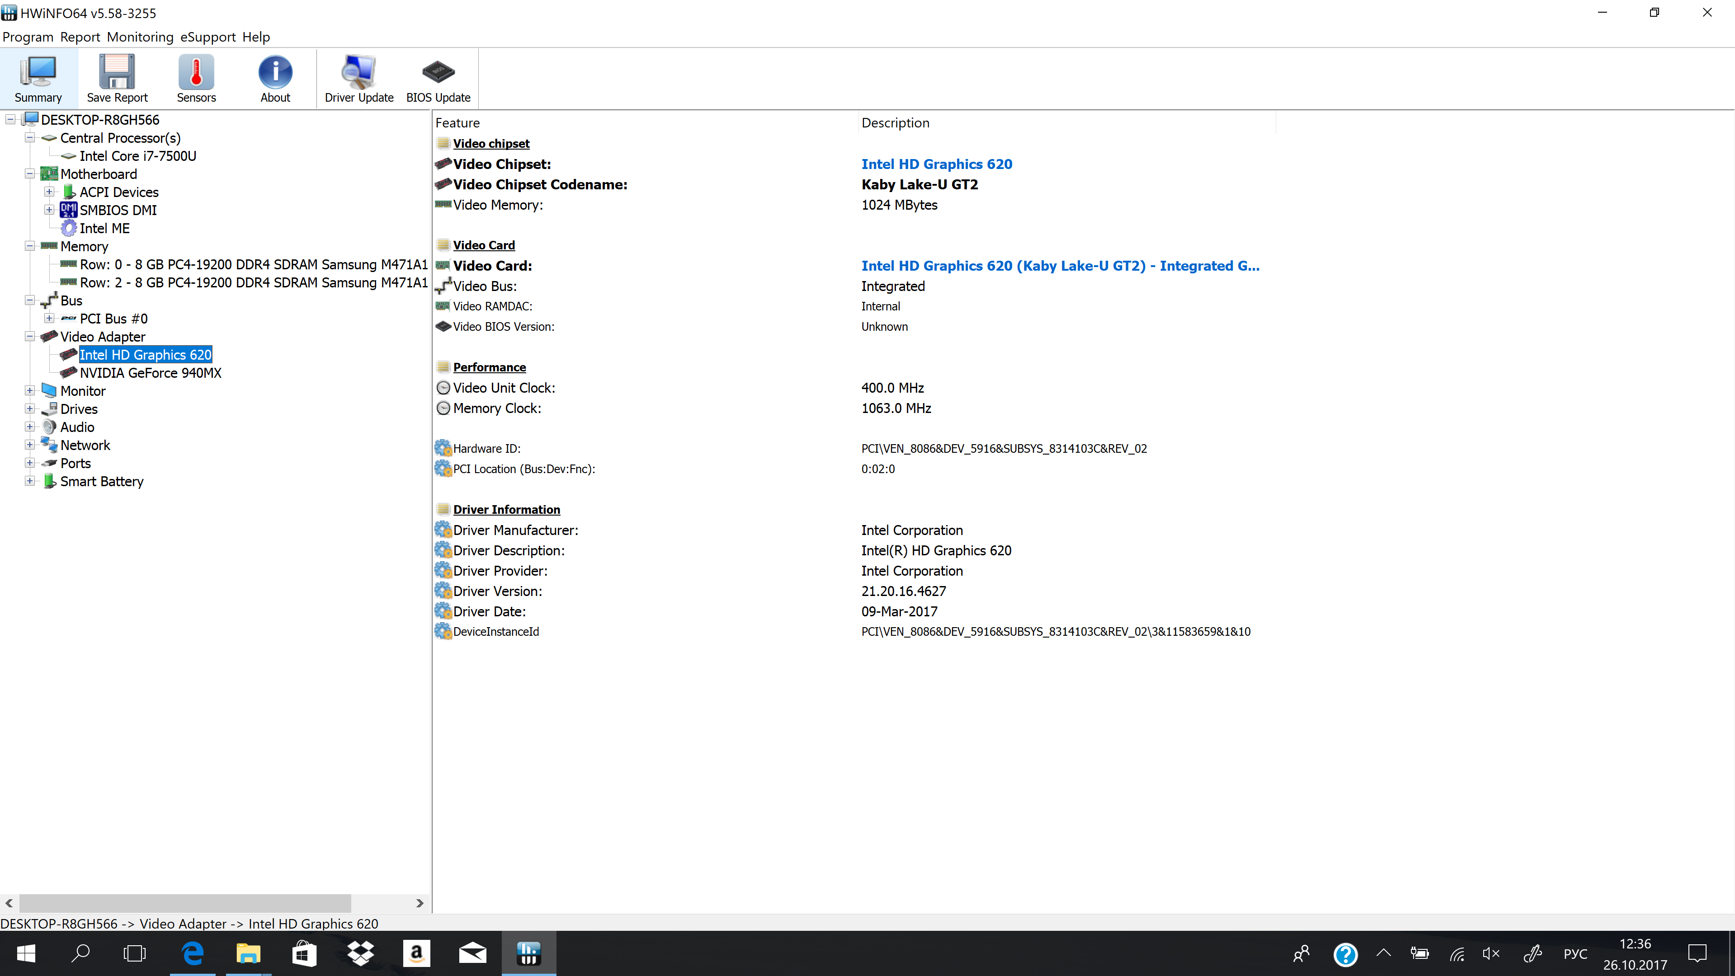Image resolution: width=1735 pixels, height=976 pixels.
Task: Expand the Drives node
Action: (x=30, y=409)
